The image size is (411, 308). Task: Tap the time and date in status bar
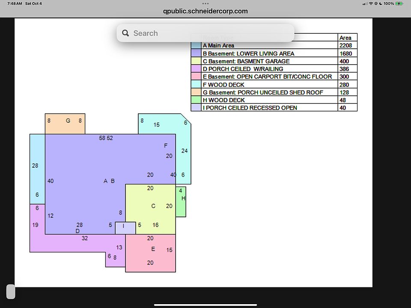tap(25, 3)
